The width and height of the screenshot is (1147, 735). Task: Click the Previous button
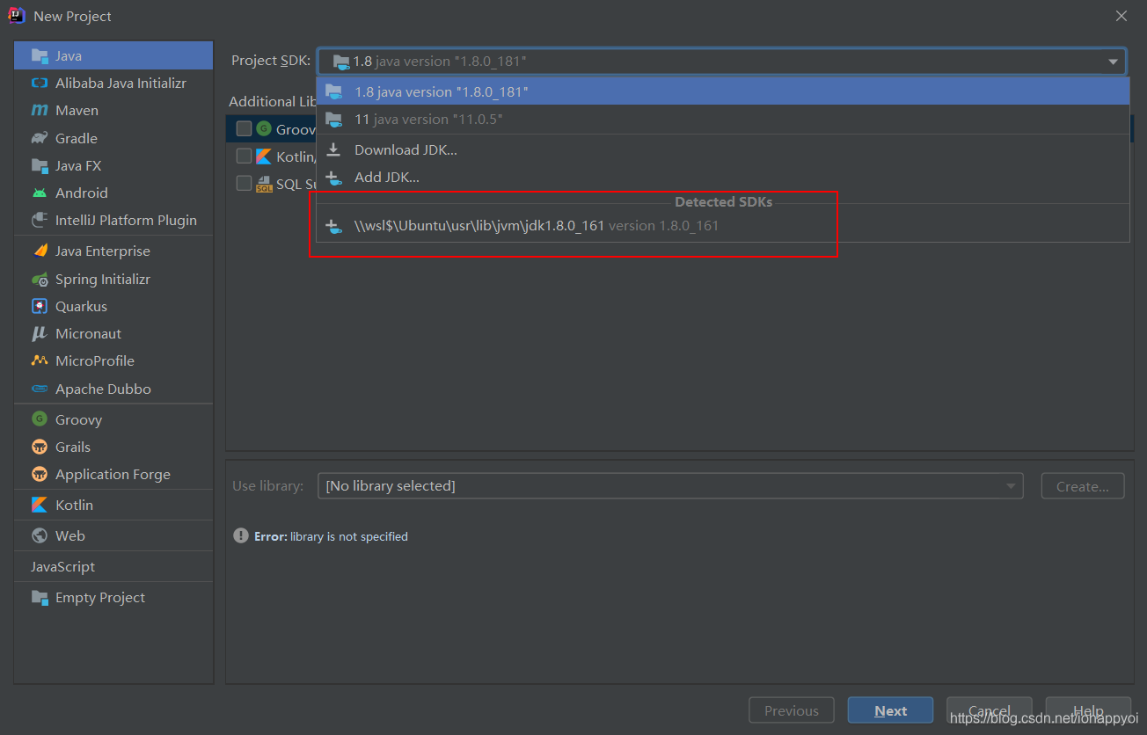[792, 711]
